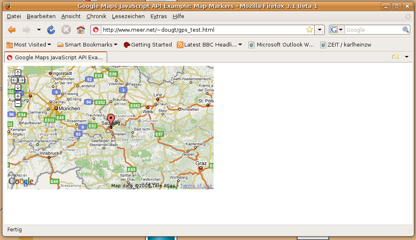Click the E57 road sign on the map
Image resolution: width=416 pixels, height=240 pixels.
(x=159, y=134)
